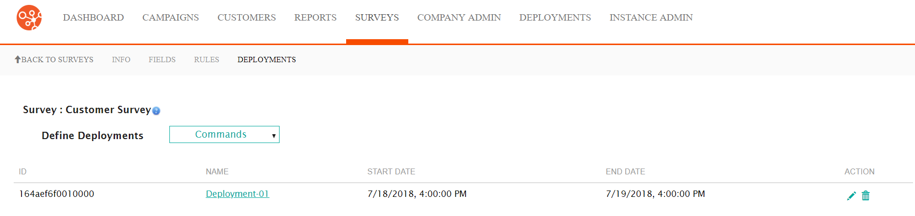
Task: Click Back to Surveys up arrow
Action: [x=18, y=59]
